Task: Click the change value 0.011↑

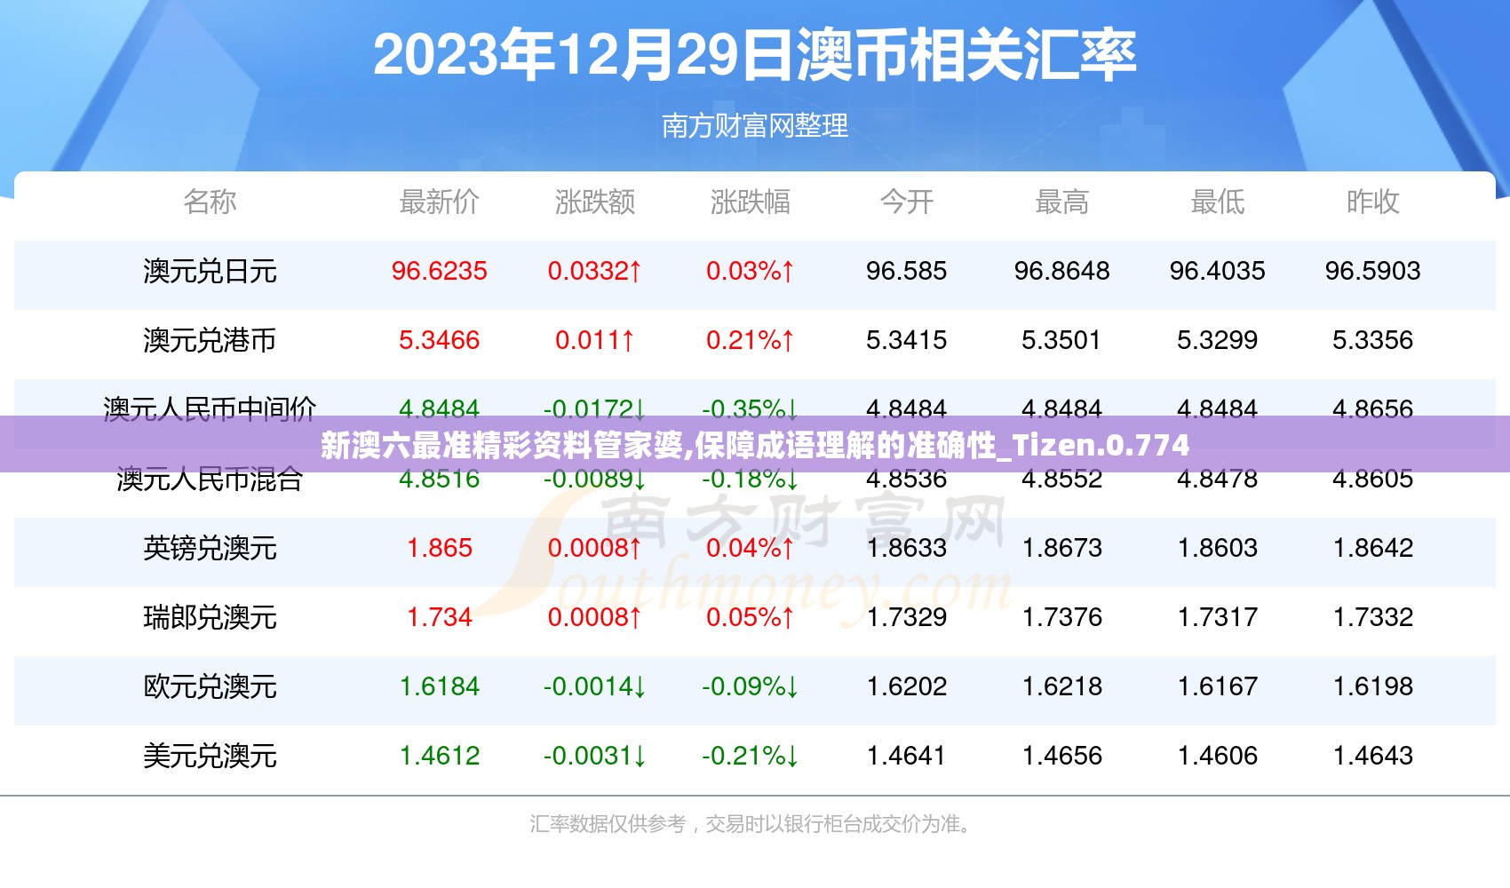Action: pyautogui.click(x=595, y=340)
